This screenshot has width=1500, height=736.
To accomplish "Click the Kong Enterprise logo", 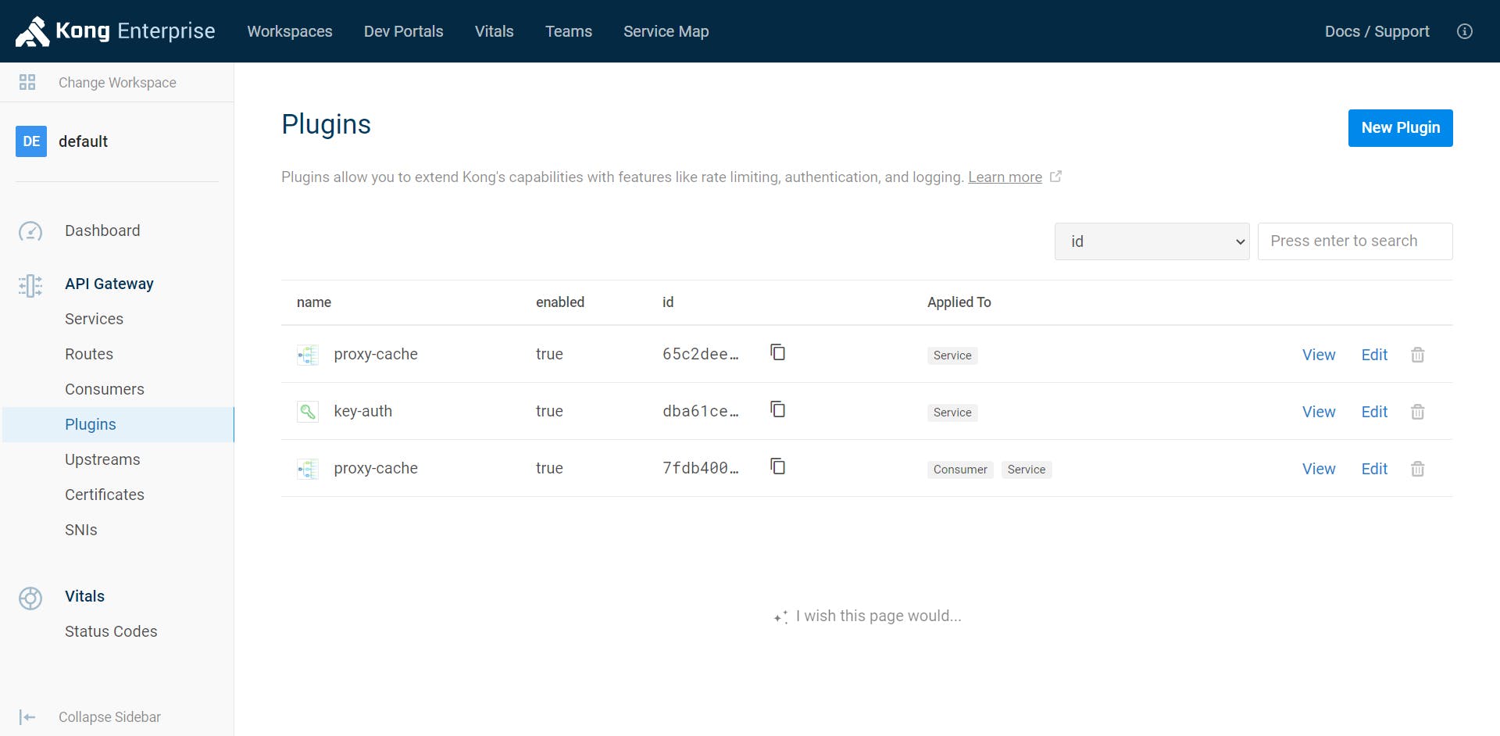I will [x=116, y=31].
